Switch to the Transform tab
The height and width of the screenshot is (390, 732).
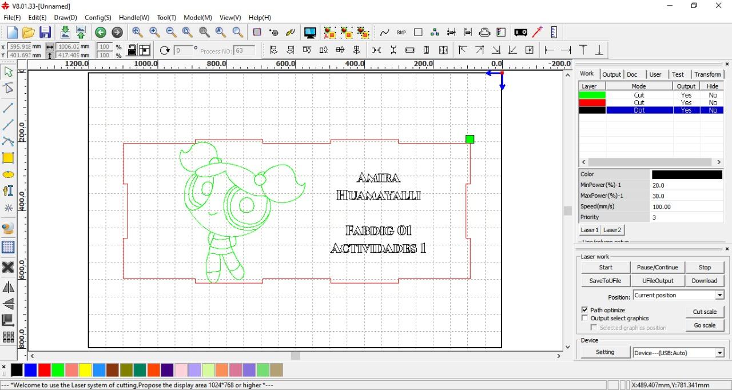(707, 74)
